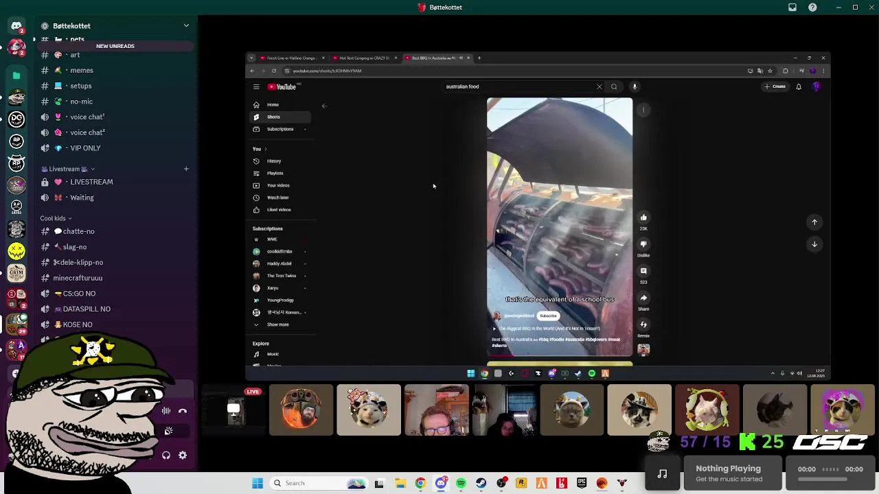The image size is (879, 494).
Task: Click Windows Start button
Action: [x=258, y=483]
